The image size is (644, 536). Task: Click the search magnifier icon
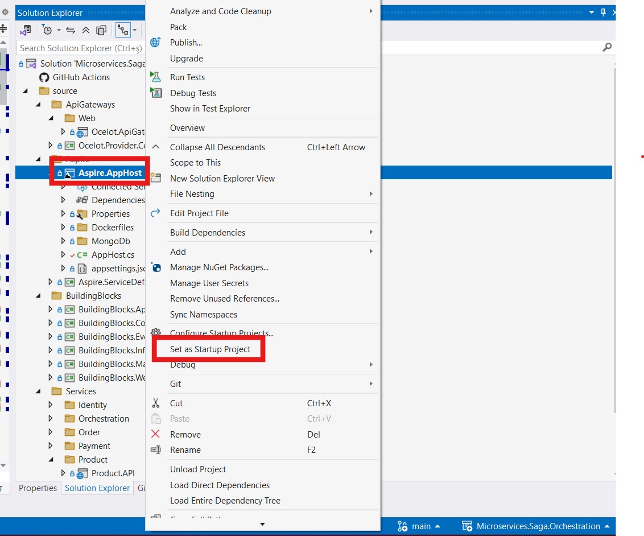point(607,48)
